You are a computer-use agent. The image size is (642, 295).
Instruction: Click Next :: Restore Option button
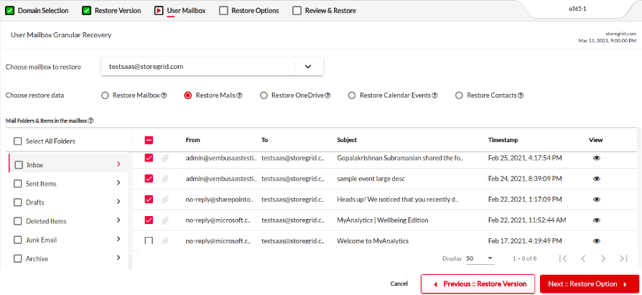[590, 284]
